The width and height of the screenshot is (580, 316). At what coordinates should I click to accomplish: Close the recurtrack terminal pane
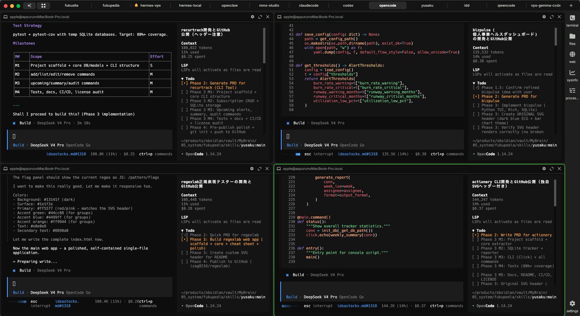[x=268, y=16]
